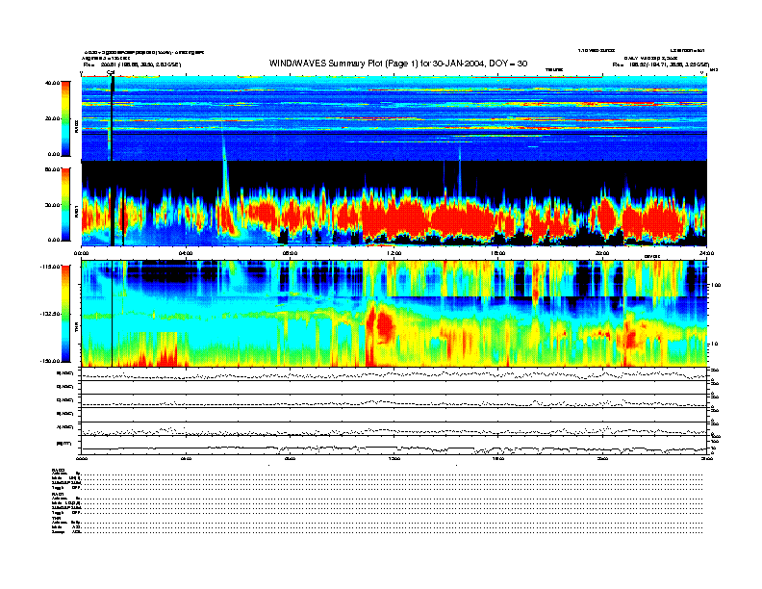
Task: Select the 20:00 time axis label below RAD1
Action: (601, 252)
